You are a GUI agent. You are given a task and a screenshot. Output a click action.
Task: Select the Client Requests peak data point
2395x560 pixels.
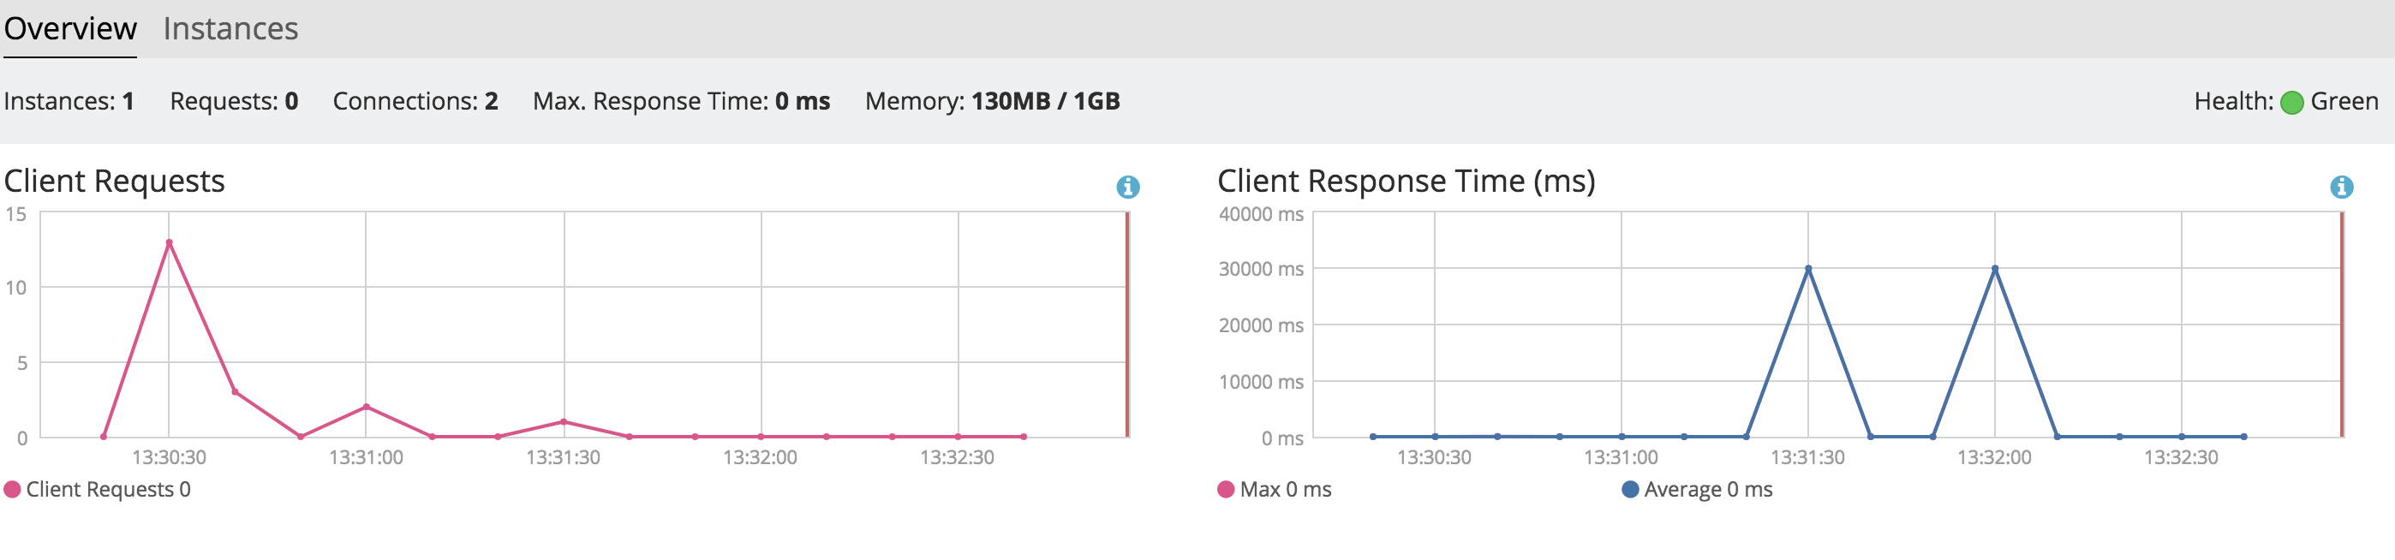point(170,242)
